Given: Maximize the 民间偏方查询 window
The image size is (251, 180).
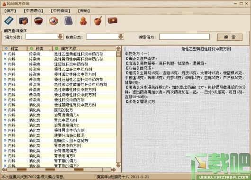Looking at the screenshot, I should (241, 3).
